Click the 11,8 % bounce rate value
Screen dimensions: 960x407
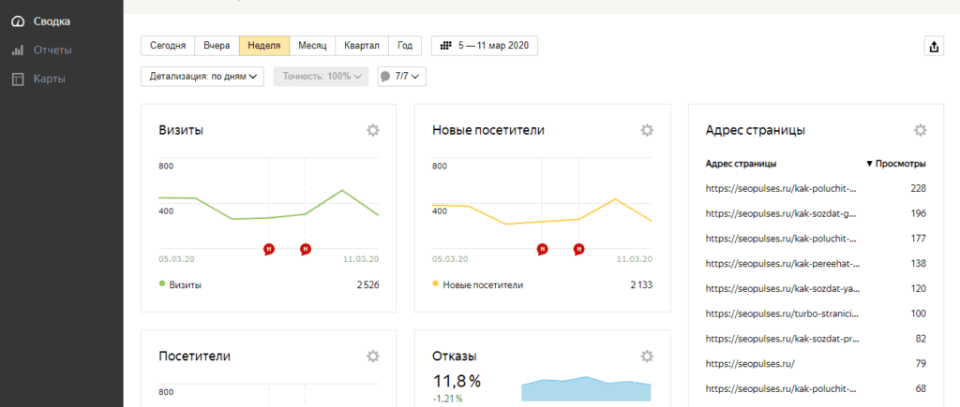point(457,382)
